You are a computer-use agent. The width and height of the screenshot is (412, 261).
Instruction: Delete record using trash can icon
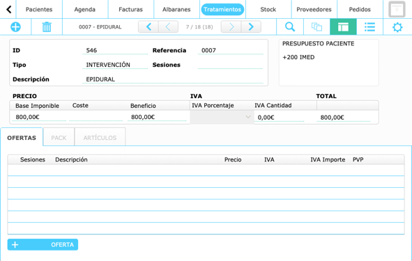[x=47, y=26]
